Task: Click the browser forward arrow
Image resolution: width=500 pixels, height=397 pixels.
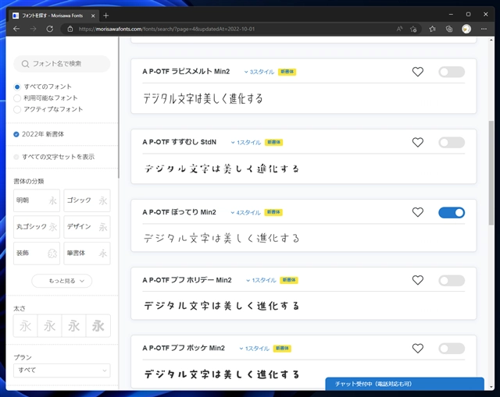Action: tap(33, 29)
